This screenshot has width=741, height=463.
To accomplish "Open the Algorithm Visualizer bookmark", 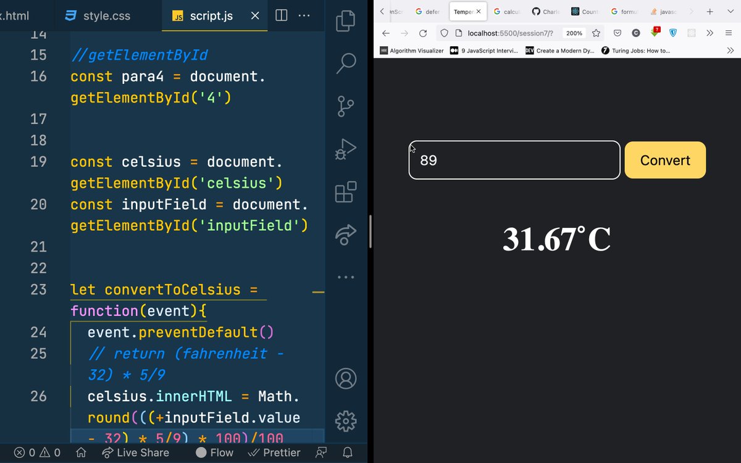I will point(412,51).
